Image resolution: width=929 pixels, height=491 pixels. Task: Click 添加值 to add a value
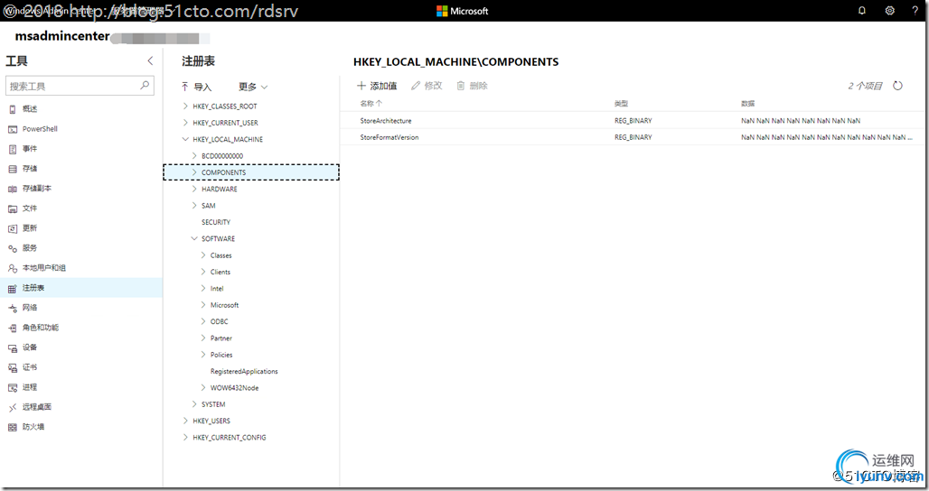[377, 86]
